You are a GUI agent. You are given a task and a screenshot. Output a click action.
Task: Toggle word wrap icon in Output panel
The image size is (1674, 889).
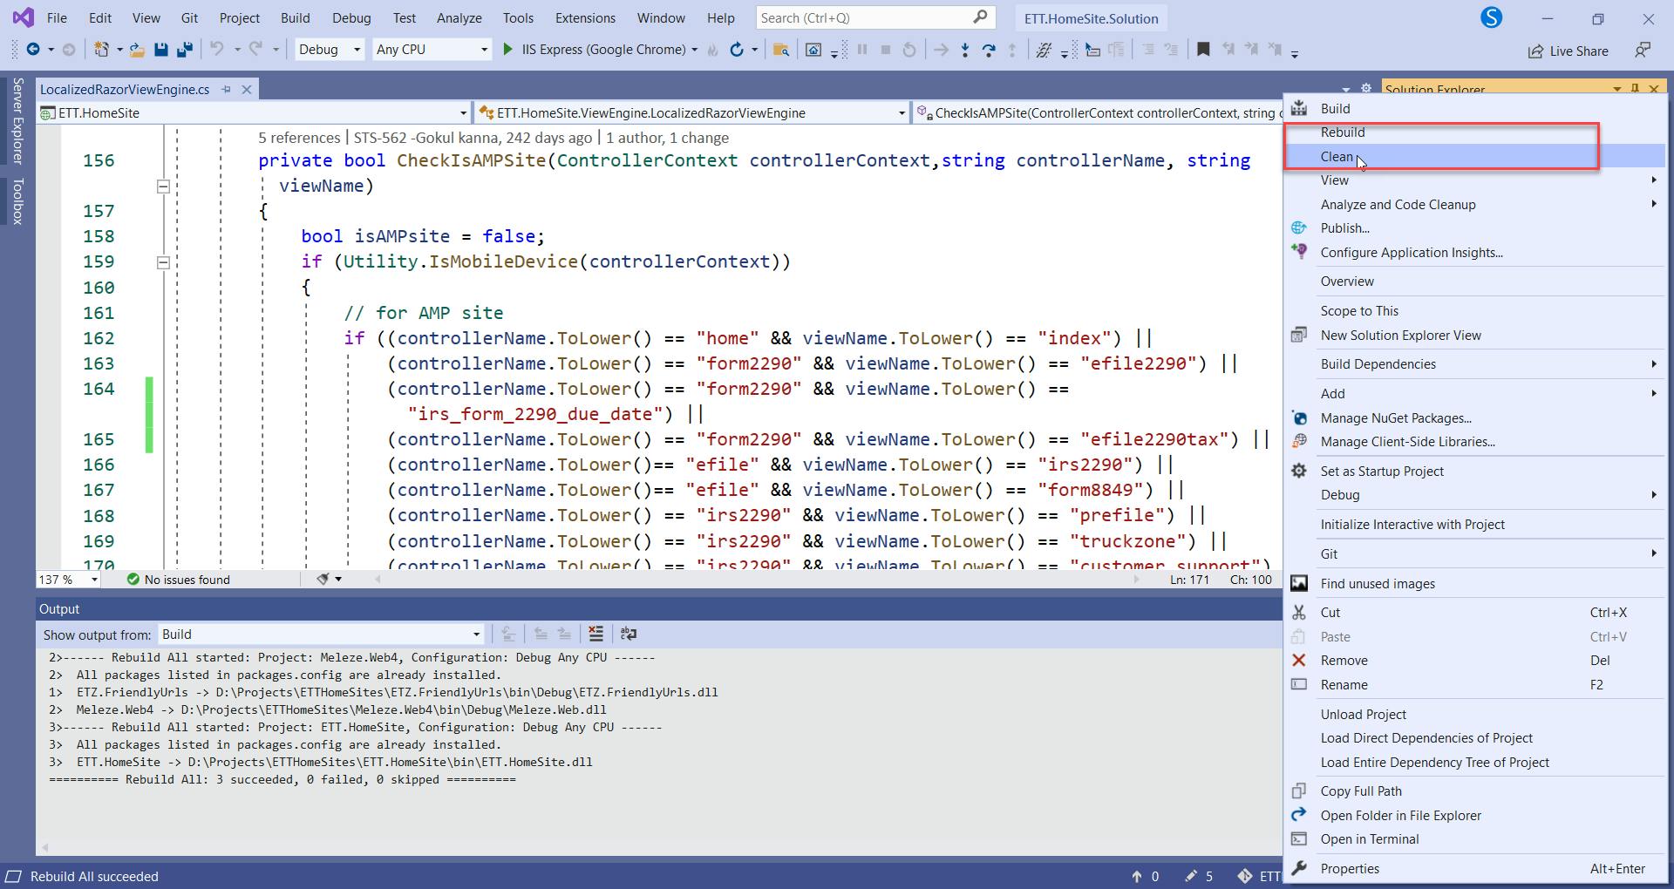628,634
